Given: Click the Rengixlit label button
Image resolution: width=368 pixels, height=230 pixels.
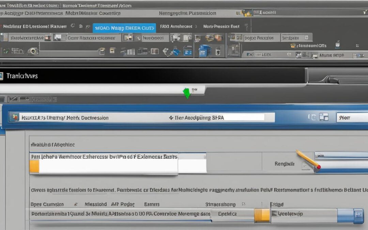Looking at the screenshot, I should click(x=284, y=164).
